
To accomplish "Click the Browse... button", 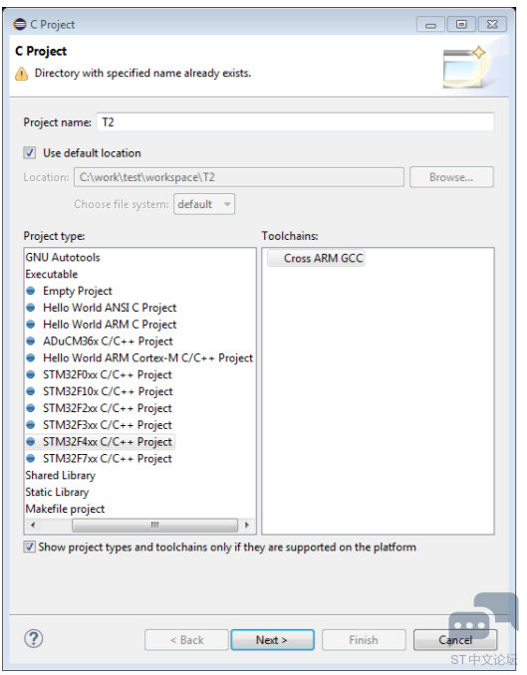I will [451, 177].
